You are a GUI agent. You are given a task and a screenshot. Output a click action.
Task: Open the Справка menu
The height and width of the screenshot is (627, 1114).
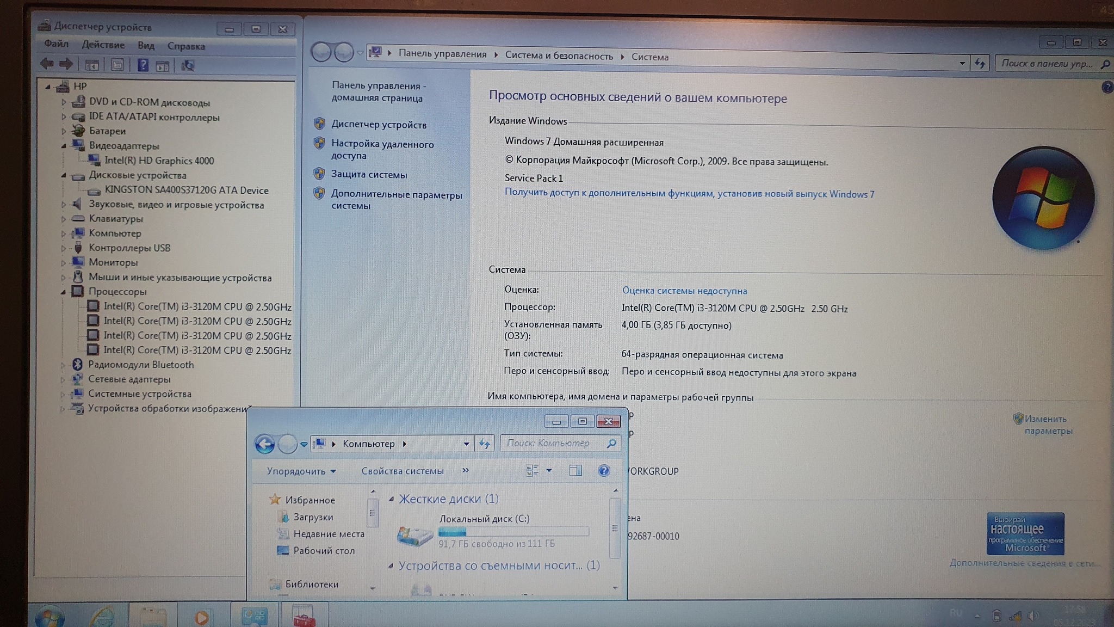click(x=186, y=46)
